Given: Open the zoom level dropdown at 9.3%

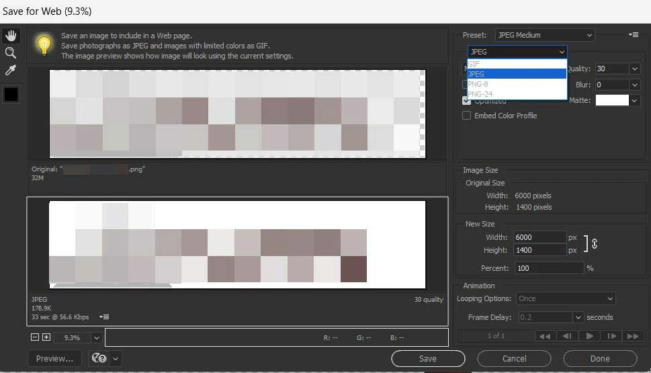Looking at the screenshot, I should (x=96, y=337).
